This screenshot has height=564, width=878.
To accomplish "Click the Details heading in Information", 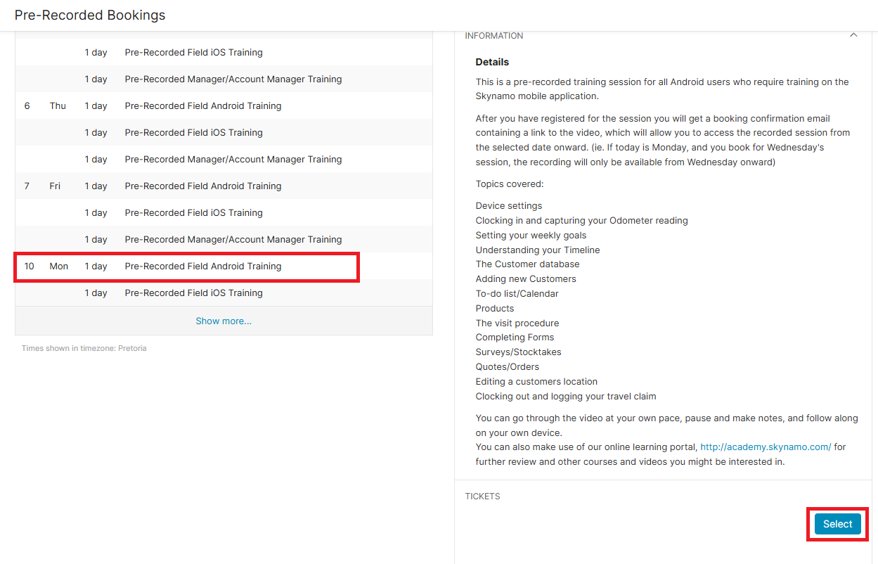I will click(492, 62).
